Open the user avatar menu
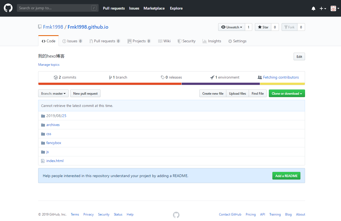Screen dimensions: 341x221 pos(335,8)
